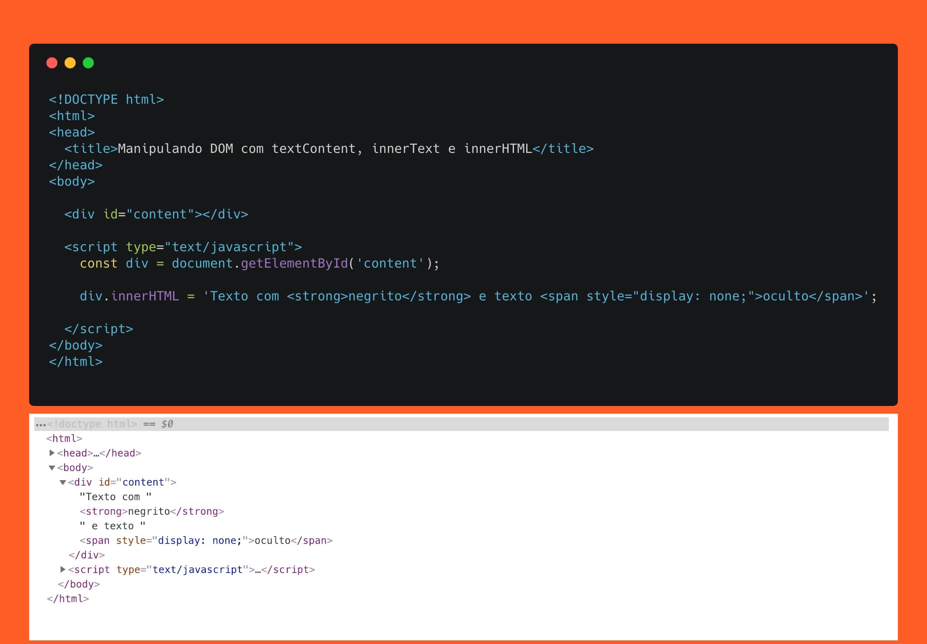Image resolution: width=927 pixels, height=644 pixels.
Task: Collapse the div id="content" node
Action: pyautogui.click(x=63, y=482)
